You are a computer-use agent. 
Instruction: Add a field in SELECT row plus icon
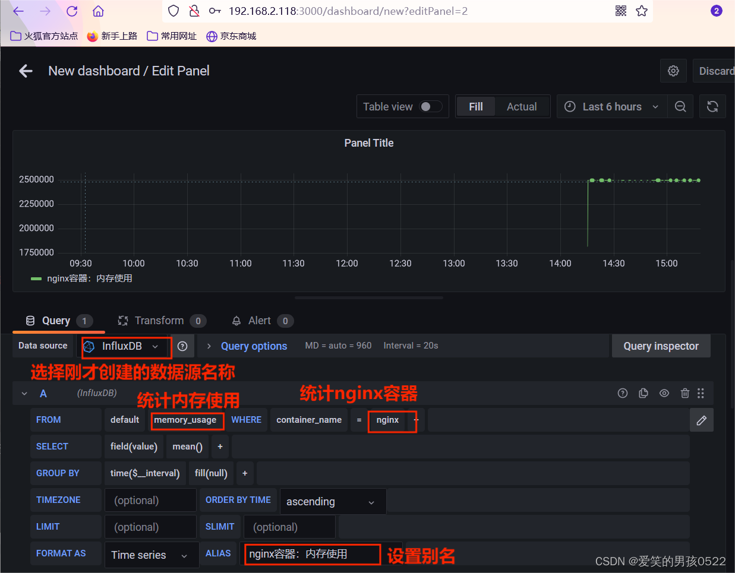(x=220, y=446)
